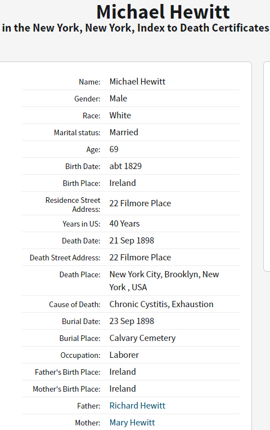Click the Burial Place value Calvary Cemetery
Screen dimensions: 270x430
click(142, 338)
